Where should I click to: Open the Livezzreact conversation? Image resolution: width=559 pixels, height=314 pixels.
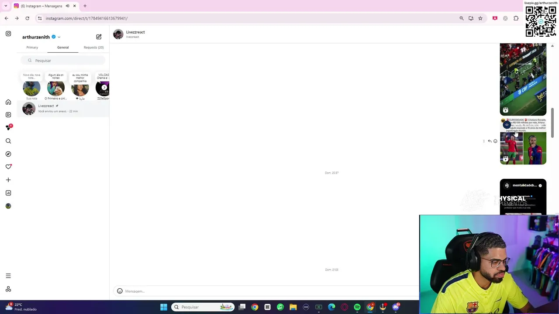pyautogui.click(x=63, y=109)
